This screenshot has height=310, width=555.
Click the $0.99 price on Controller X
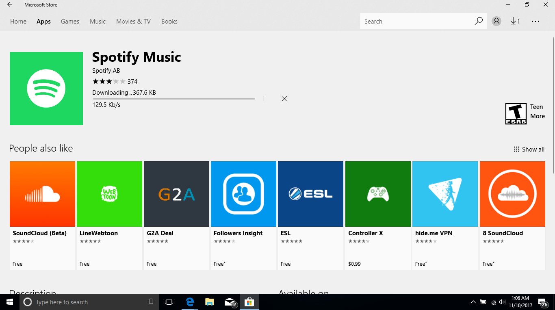pos(354,264)
